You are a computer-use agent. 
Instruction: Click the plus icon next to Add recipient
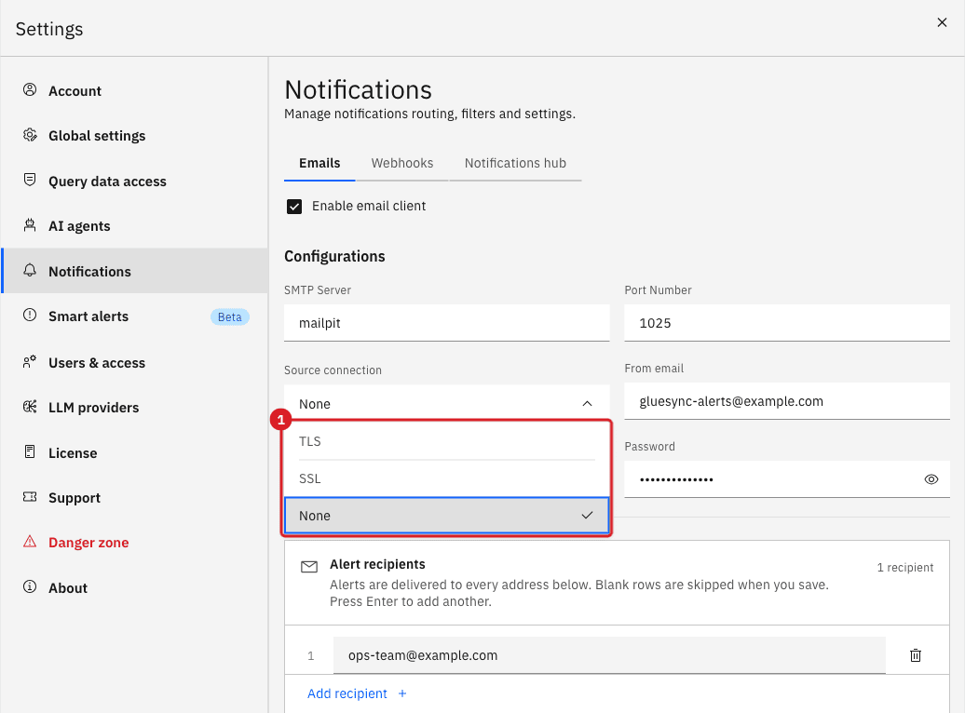click(402, 693)
